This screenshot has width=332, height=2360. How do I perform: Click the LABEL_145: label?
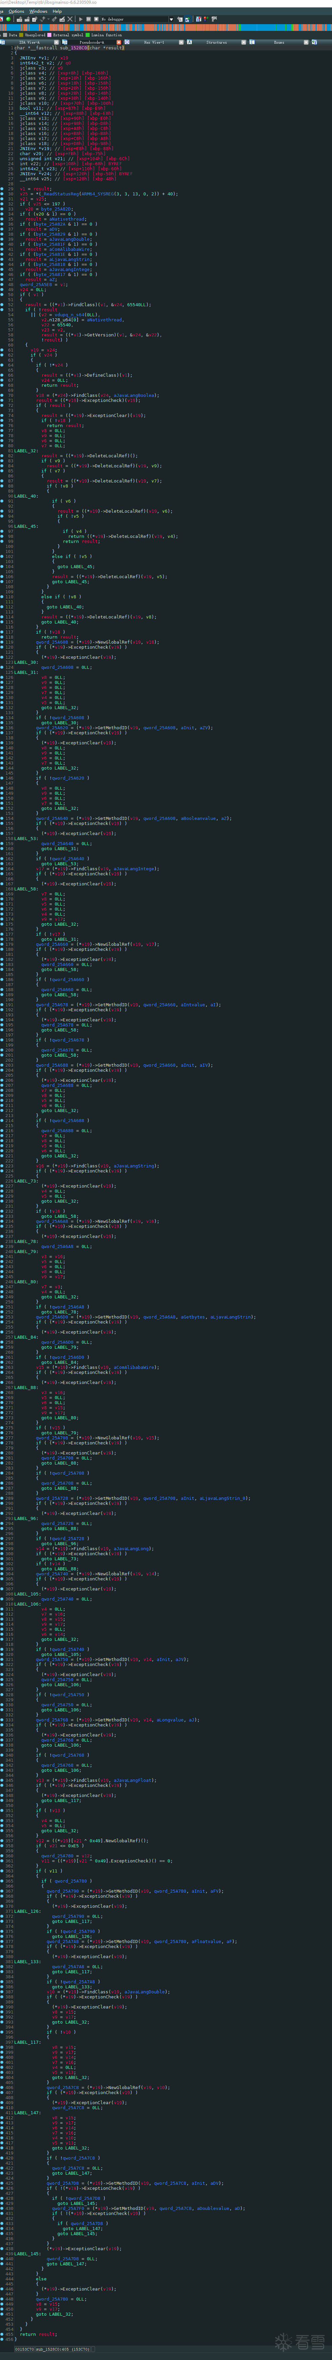click(28, 2254)
